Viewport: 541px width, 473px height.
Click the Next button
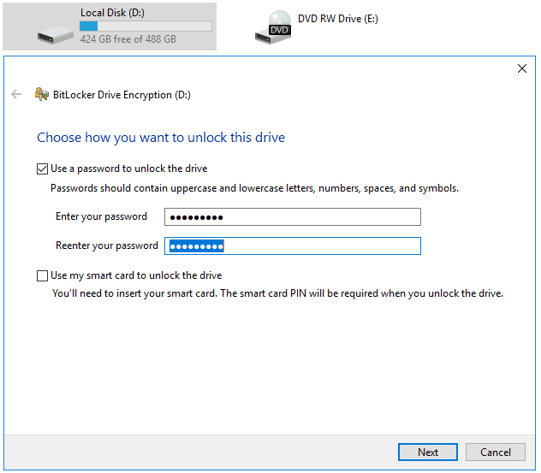[x=428, y=452]
